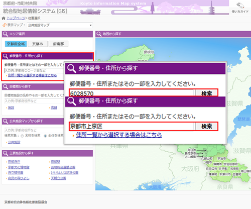Viewport: 251px width, 209px height.
Task: Open the 京都駅 link
Action: (x=55, y=162)
